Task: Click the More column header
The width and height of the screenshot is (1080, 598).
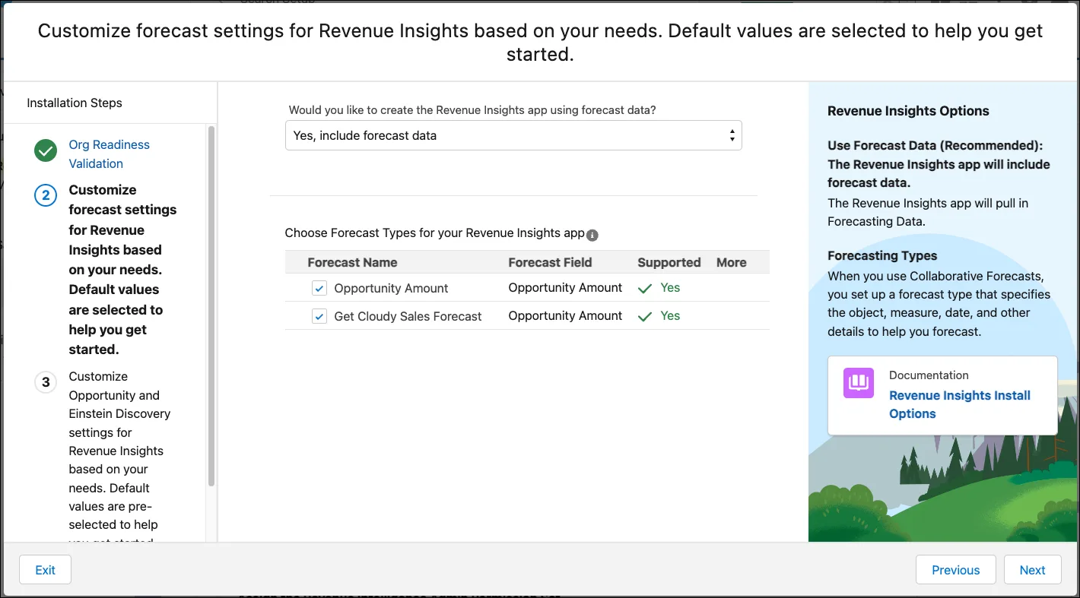Action: (x=731, y=262)
